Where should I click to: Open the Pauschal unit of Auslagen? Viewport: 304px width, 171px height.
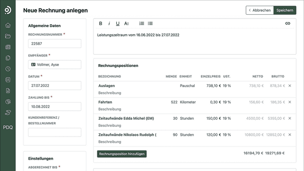[x=187, y=85]
